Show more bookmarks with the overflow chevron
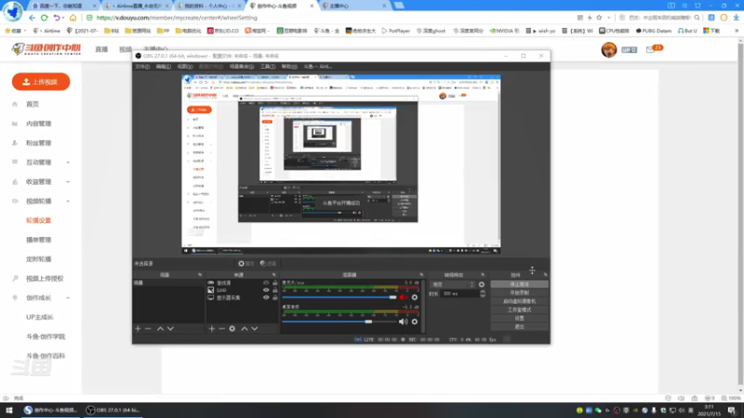The image size is (744, 418). coord(737,31)
